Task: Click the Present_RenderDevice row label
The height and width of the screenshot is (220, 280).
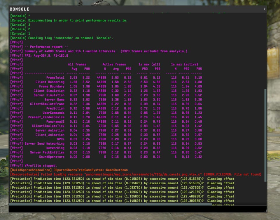Action: [46, 117]
